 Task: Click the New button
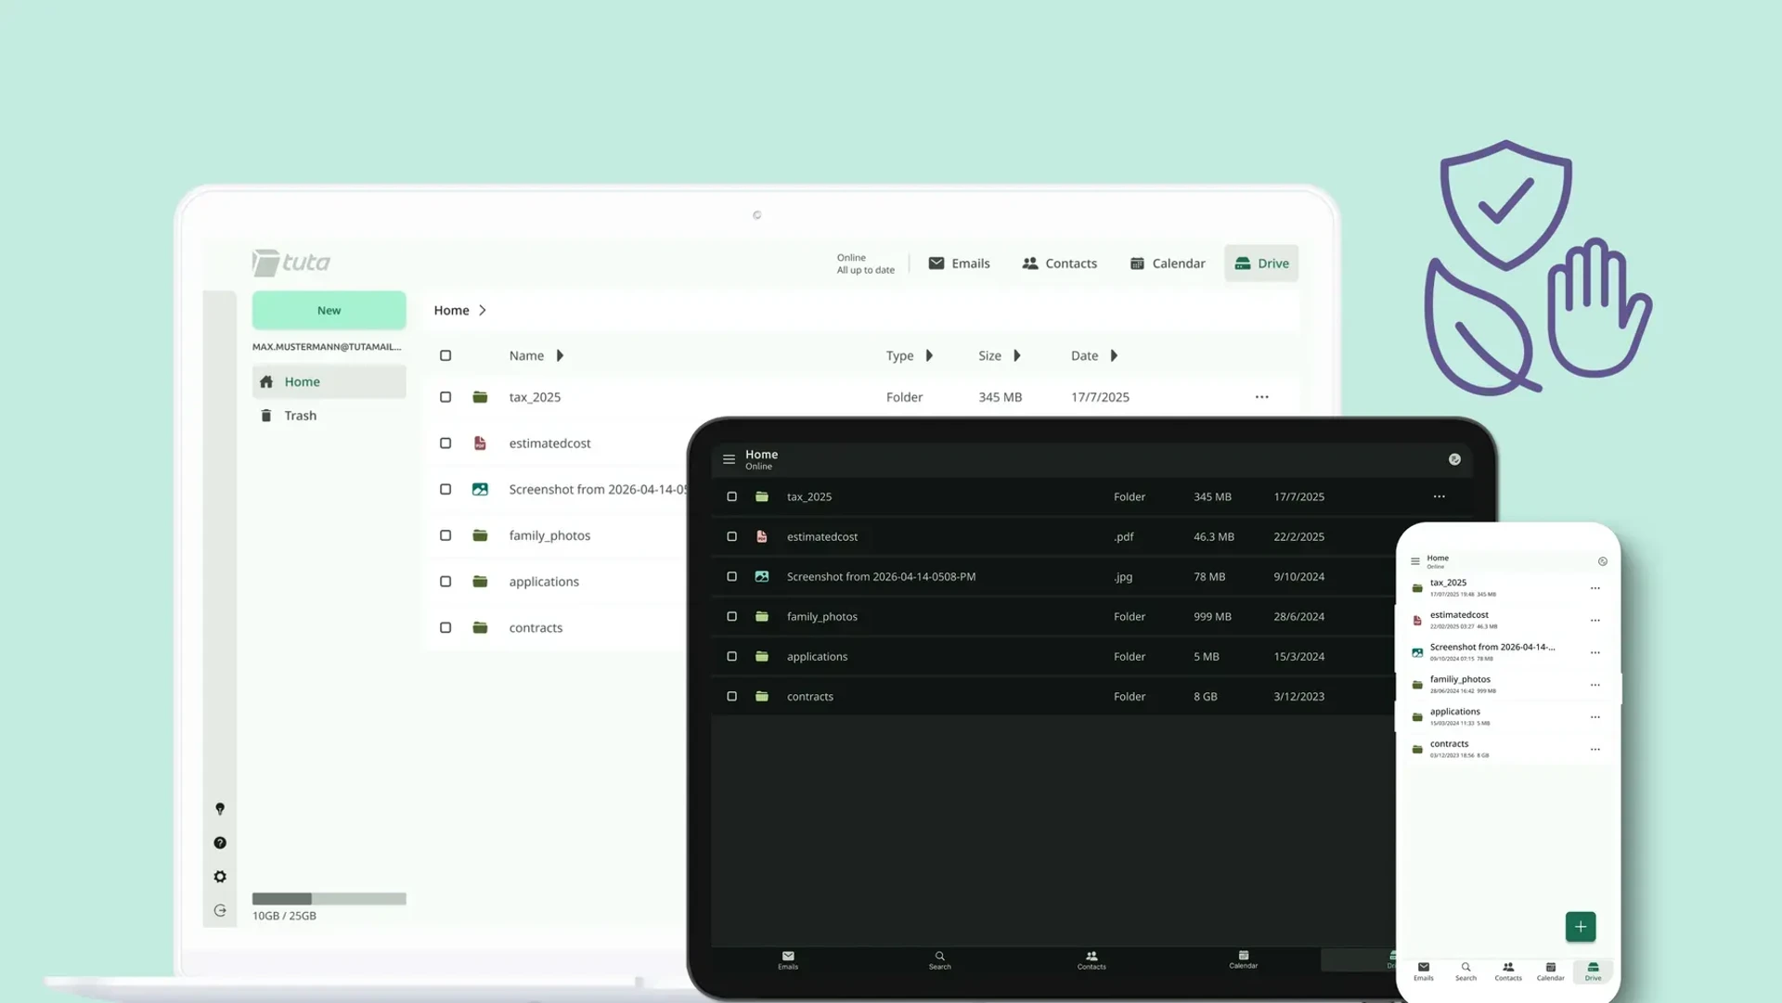coord(329,310)
